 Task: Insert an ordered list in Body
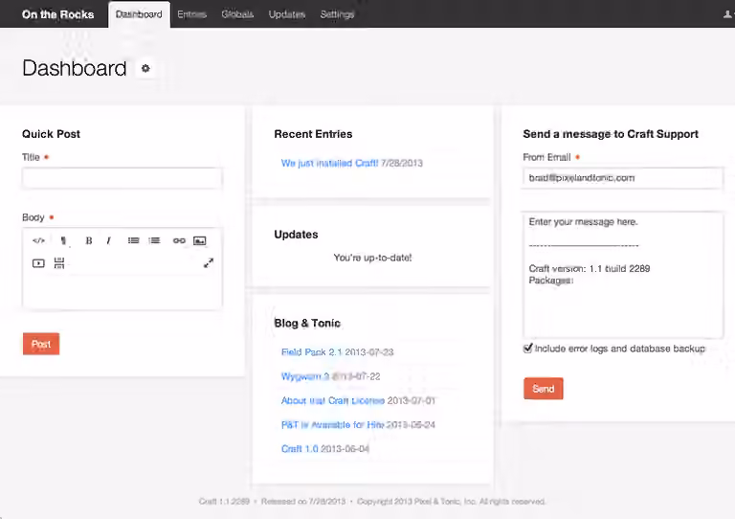coord(154,240)
